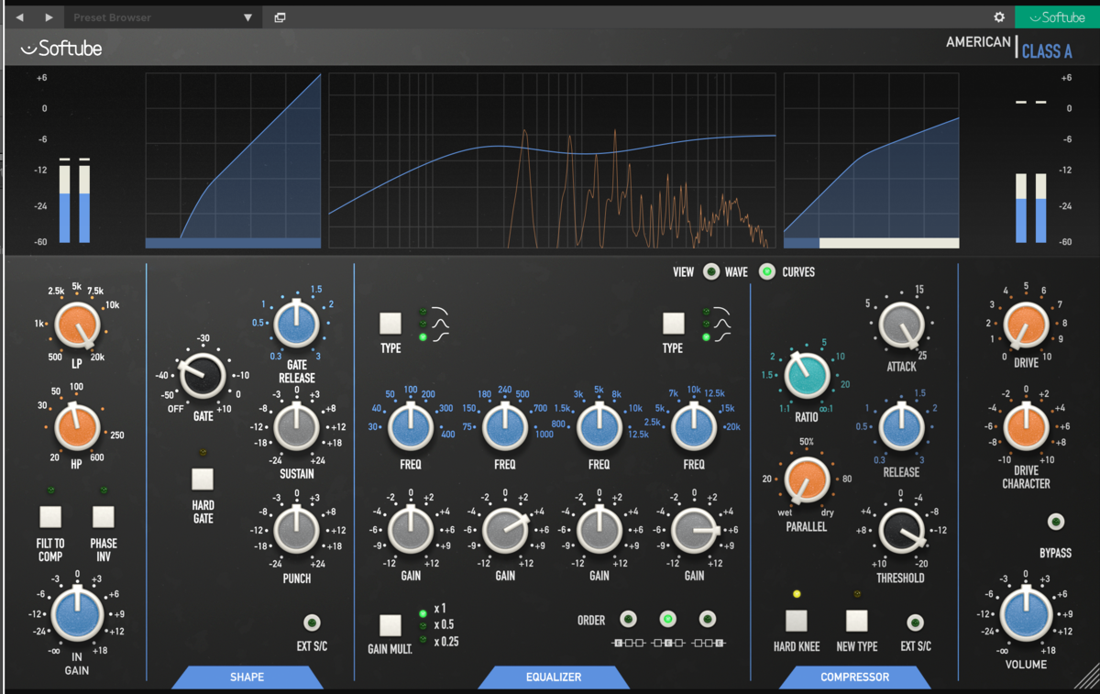
Task: Click the HP filter knob
Action: click(77, 428)
